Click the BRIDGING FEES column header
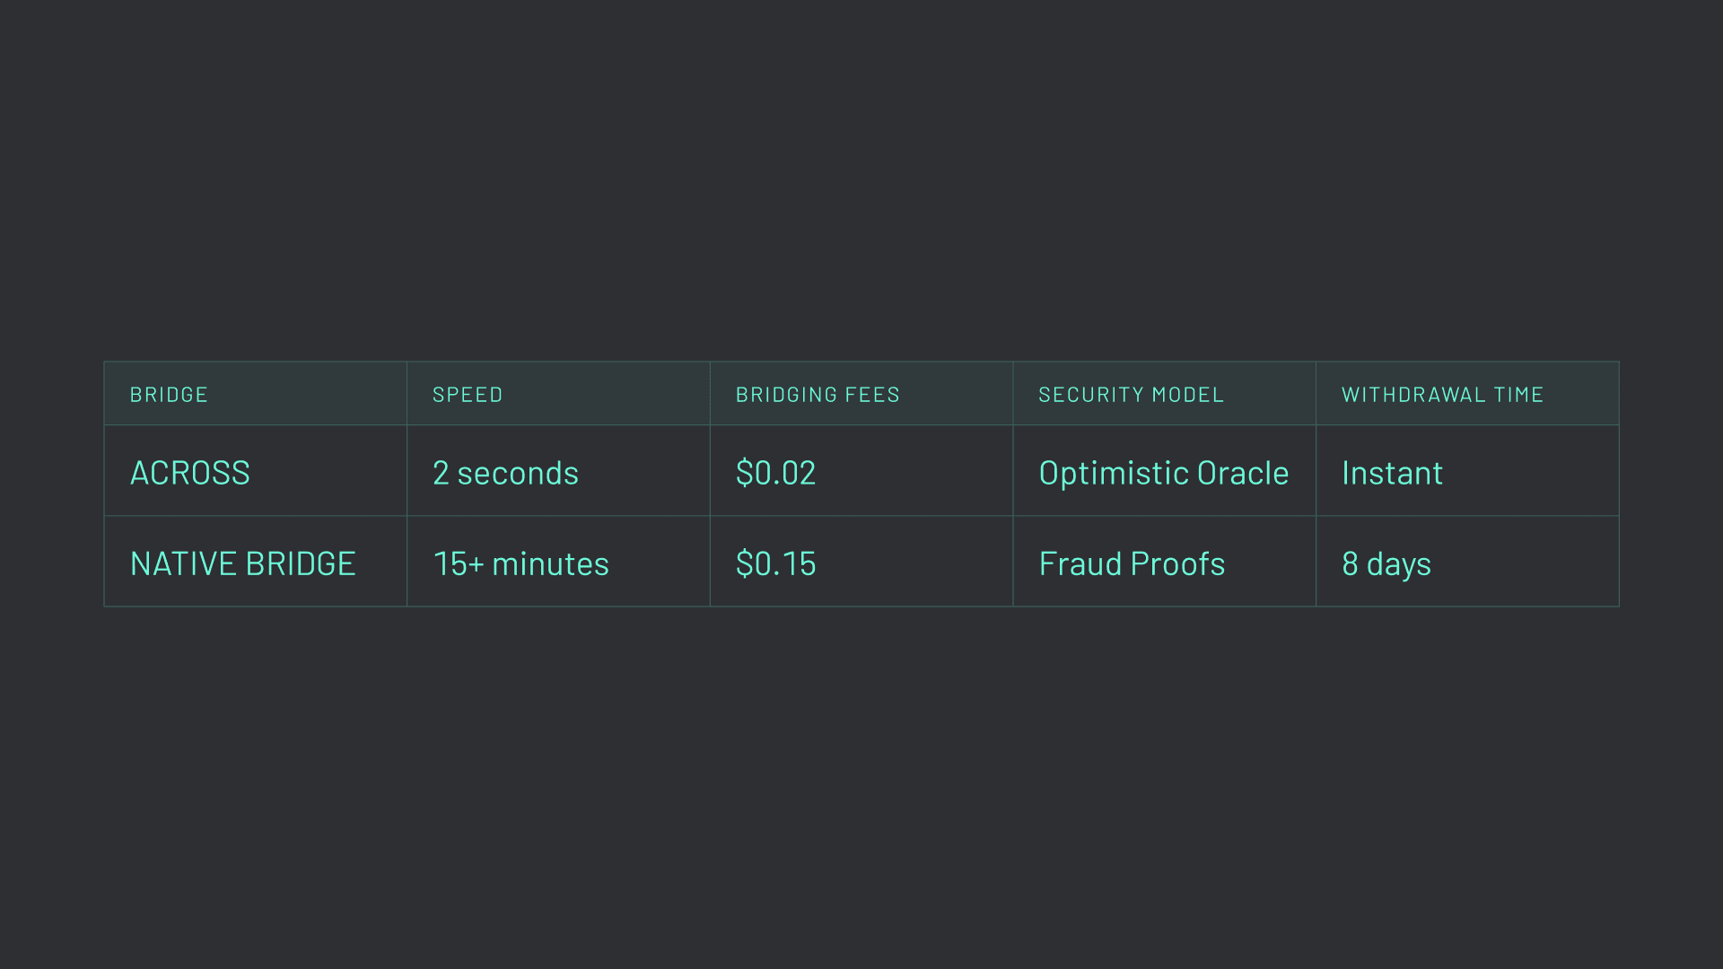Image resolution: width=1723 pixels, height=969 pixels. pos(817,395)
